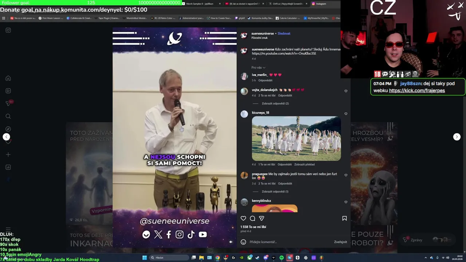The width and height of the screenshot is (466, 262).
Task: Click comment input Přidejte komentář
Action: tap(289, 242)
